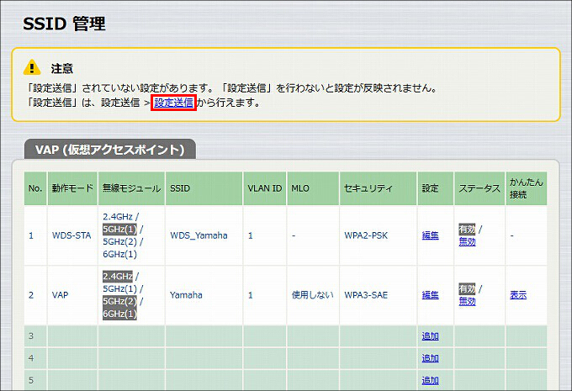Click the 無線モジュール column header
572x391 pixels.
pos(131,188)
